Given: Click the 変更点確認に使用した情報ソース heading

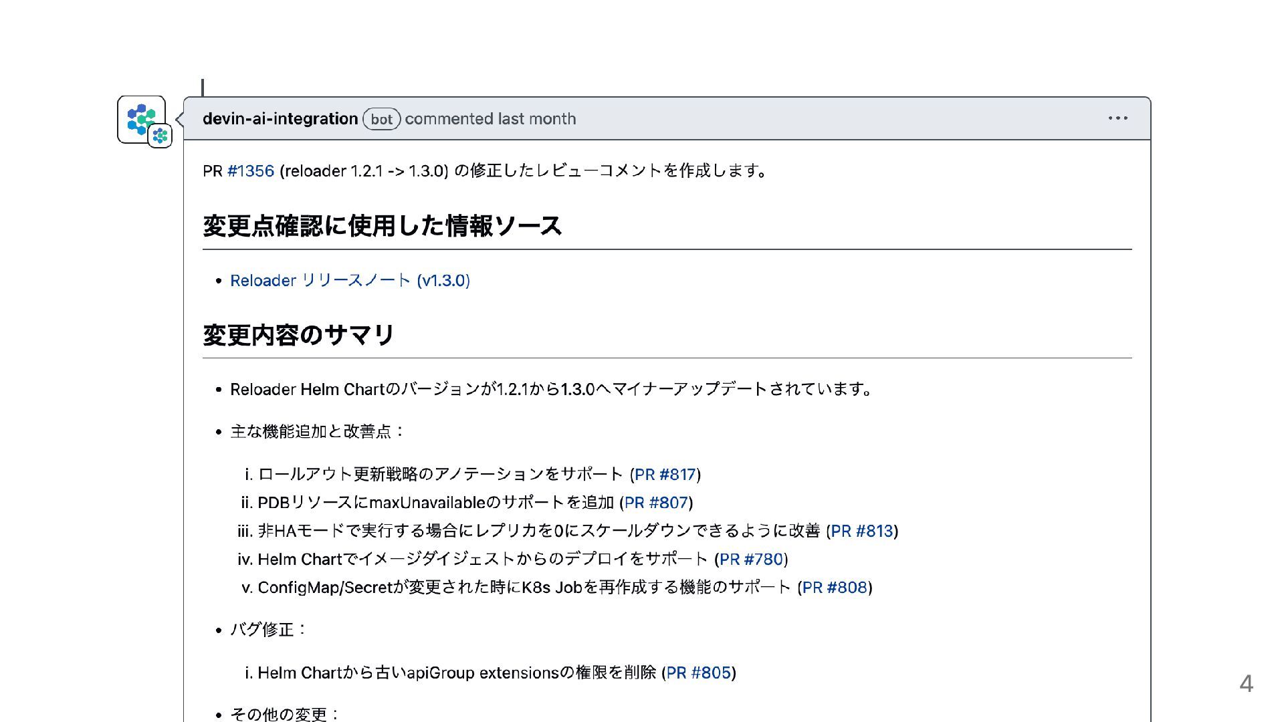Looking at the screenshot, I should pos(382,226).
